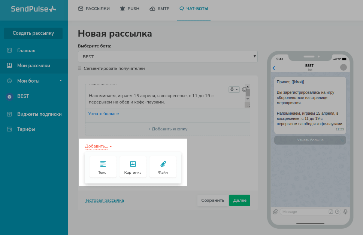The width and height of the screenshot is (363, 235).
Task: Collapse the Добавить... menu
Action: coord(99,146)
